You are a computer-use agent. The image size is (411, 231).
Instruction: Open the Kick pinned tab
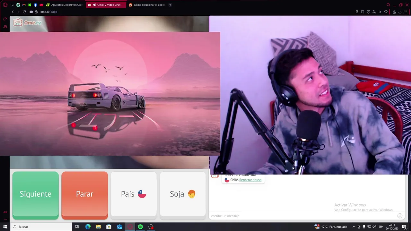tap(30, 5)
